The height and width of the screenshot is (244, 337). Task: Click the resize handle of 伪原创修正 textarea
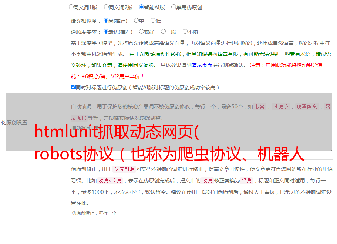331,235
